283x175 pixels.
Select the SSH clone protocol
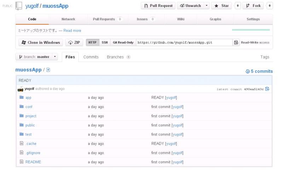(x=105, y=42)
